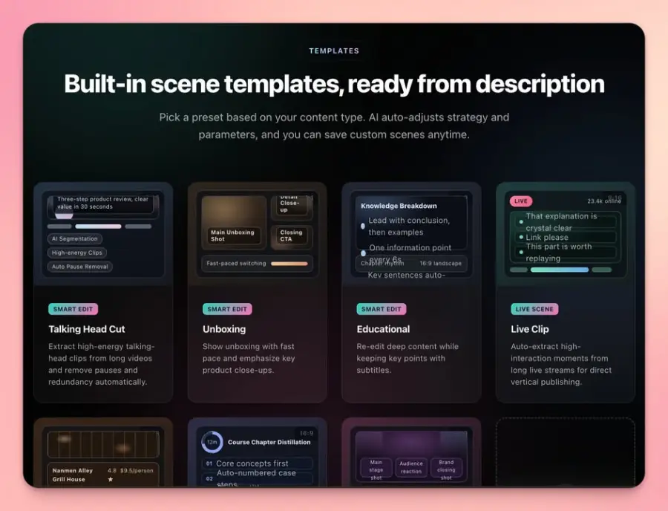This screenshot has height=511, width=668.
Task: Click the 'Link please' comment
Action: coord(566,238)
